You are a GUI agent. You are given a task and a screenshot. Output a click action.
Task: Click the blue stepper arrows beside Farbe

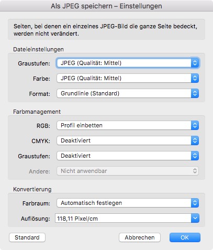coord(195,78)
